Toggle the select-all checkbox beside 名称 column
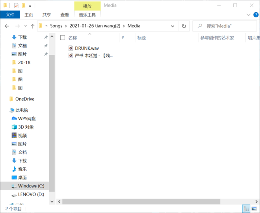The height and width of the screenshot is (213, 260). pyautogui.click(x=63, y=38)
